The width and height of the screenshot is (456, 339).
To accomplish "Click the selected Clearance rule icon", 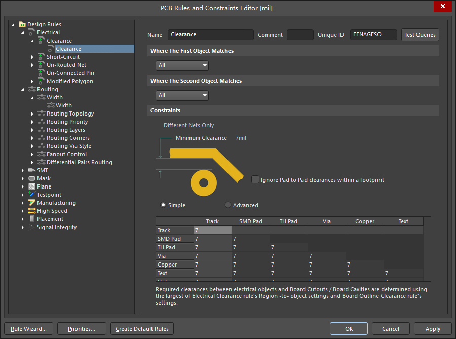I will pos(51,49).
